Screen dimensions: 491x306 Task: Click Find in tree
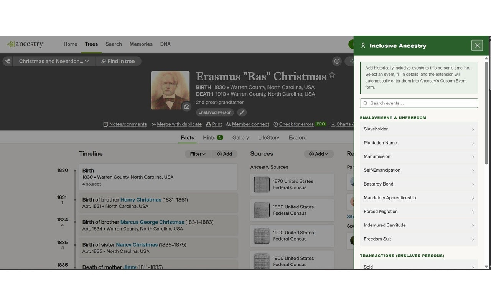click(118, 61)
